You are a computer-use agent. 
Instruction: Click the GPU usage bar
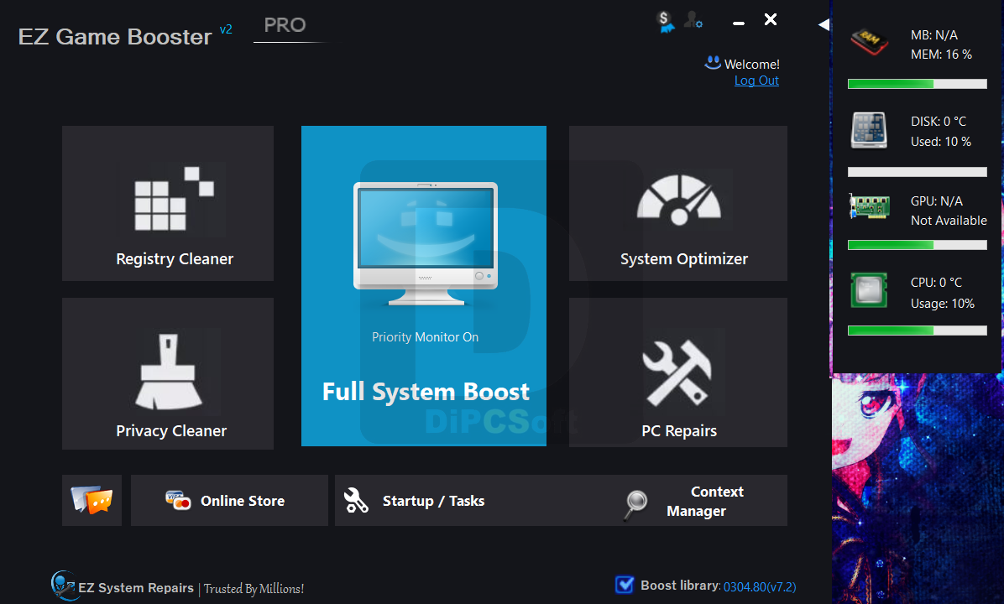[x=917, y=245]
